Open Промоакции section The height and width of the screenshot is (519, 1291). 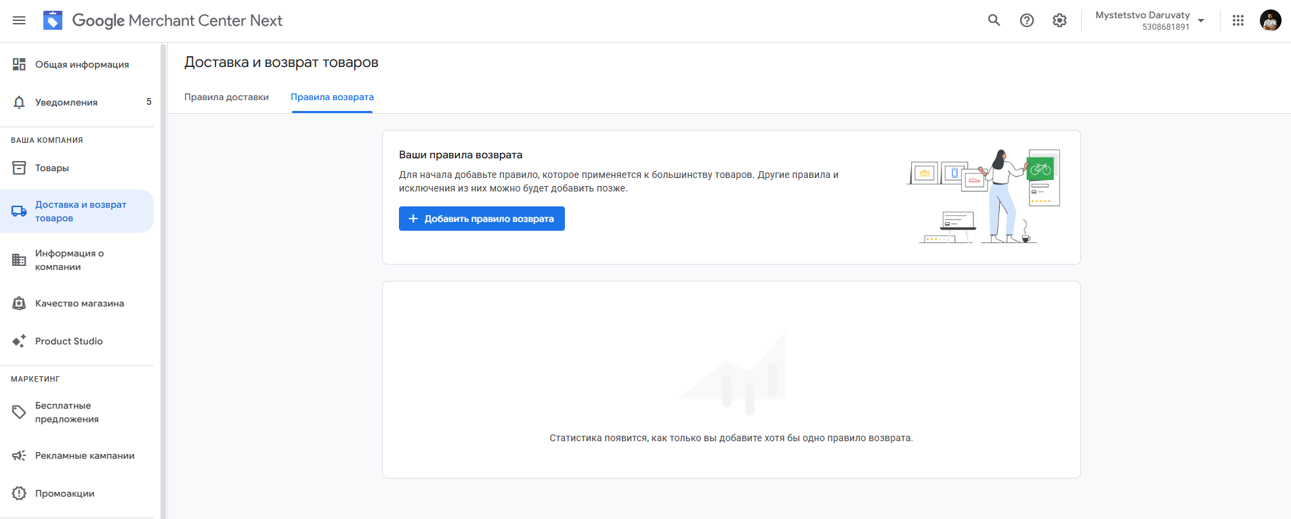77,493
